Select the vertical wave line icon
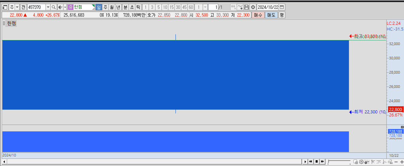 tap(384, 162)
